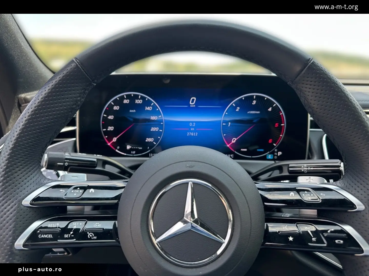Image resolution: width=369 pixels, height=276 pixels.
Task: Tap the favorites star button
Action: pyautogui.click(x=290, y=239)
